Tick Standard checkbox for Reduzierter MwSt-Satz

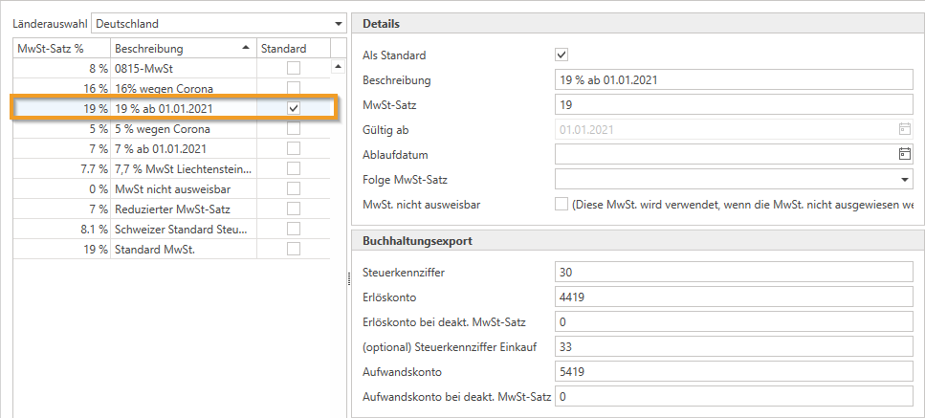click(294, 209)
